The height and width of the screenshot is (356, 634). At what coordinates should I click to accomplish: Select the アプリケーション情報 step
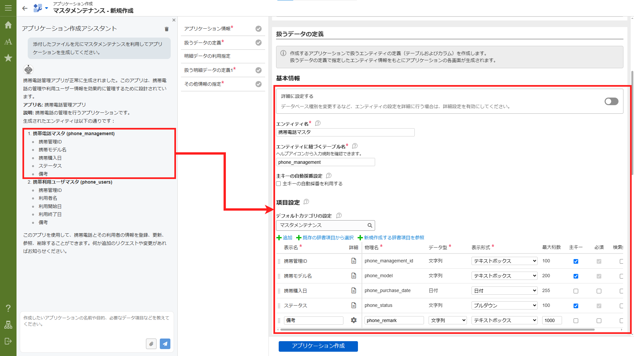tap(208, 28)
